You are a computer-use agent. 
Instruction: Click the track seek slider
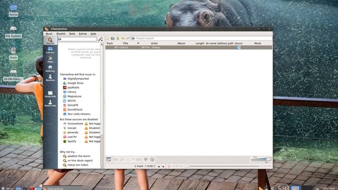coord(222,166)
